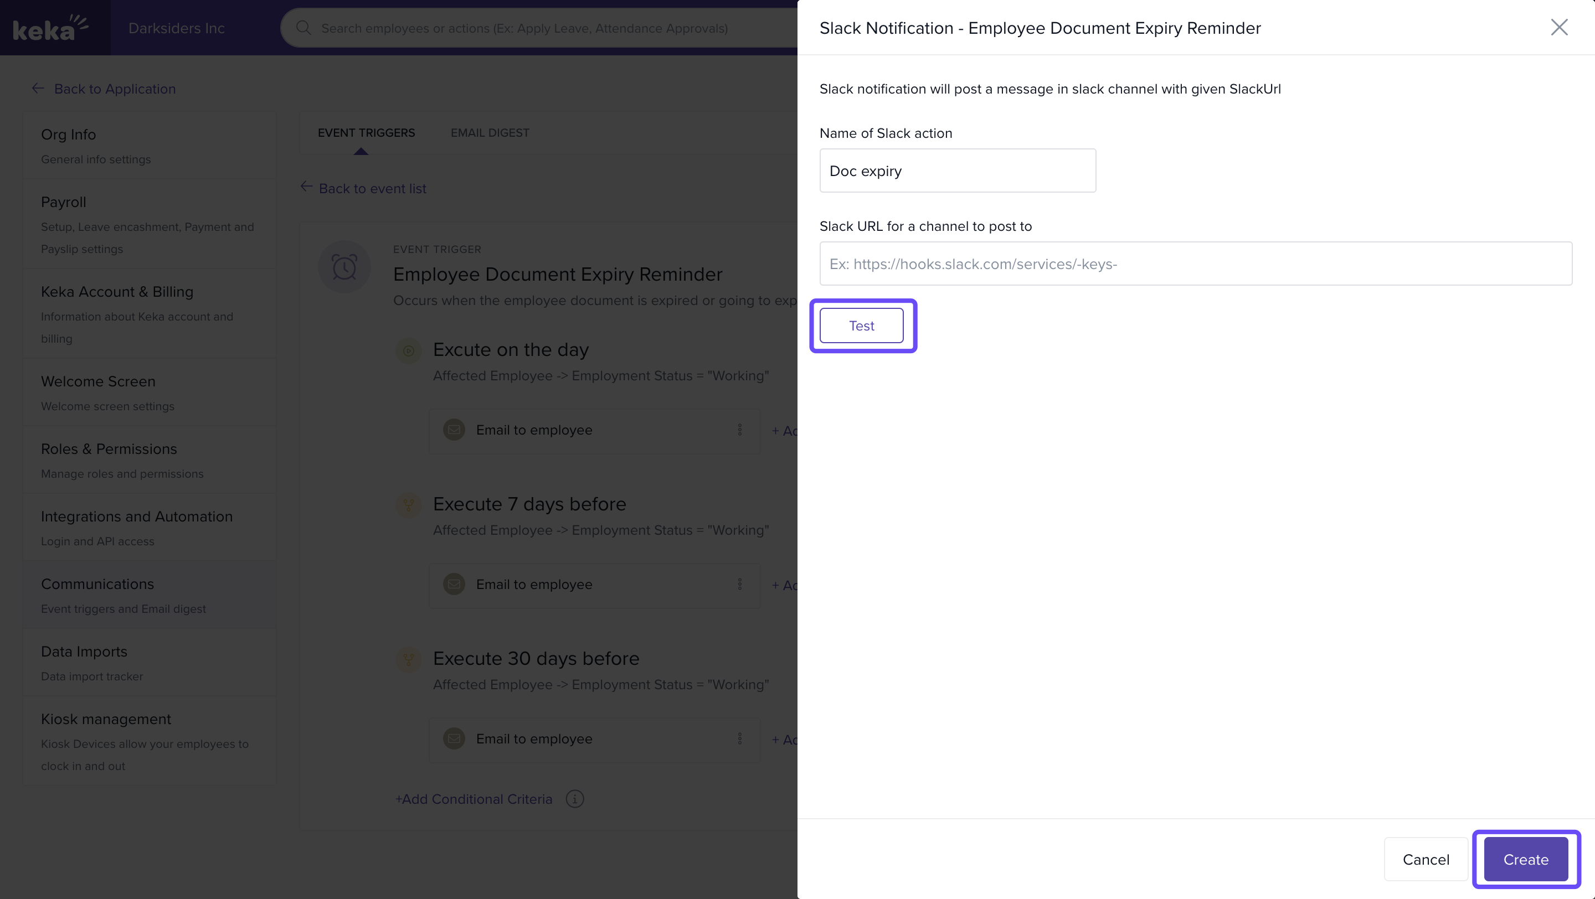Select the Event Triggers tab
The height and width of the screenshot is (899, 1595).
(366, 133)
